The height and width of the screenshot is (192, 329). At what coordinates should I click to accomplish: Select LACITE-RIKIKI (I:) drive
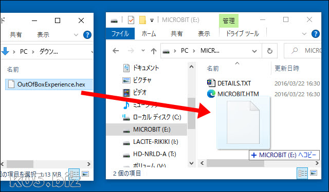coord(150,142)
